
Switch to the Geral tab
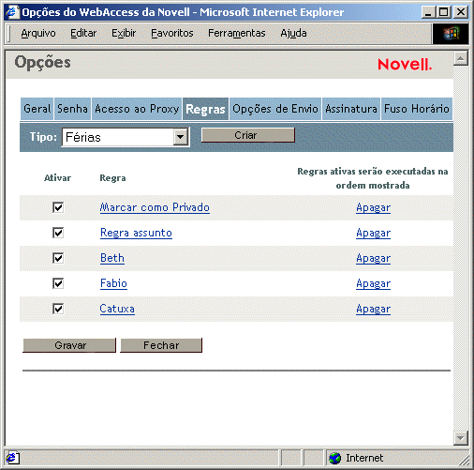[x=37, y=109]
